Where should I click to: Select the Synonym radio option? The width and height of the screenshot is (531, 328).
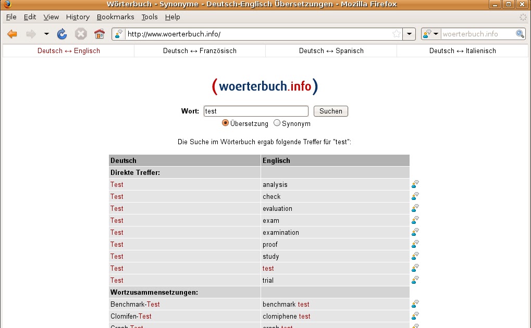(x=277, y=123)
